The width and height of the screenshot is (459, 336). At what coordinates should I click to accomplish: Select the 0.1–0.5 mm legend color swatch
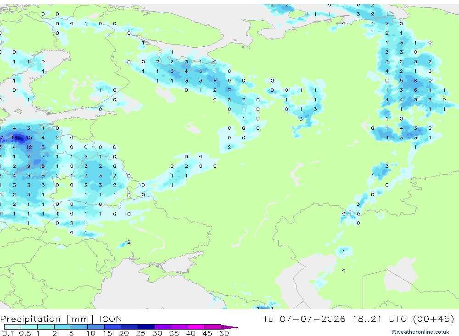12,327
